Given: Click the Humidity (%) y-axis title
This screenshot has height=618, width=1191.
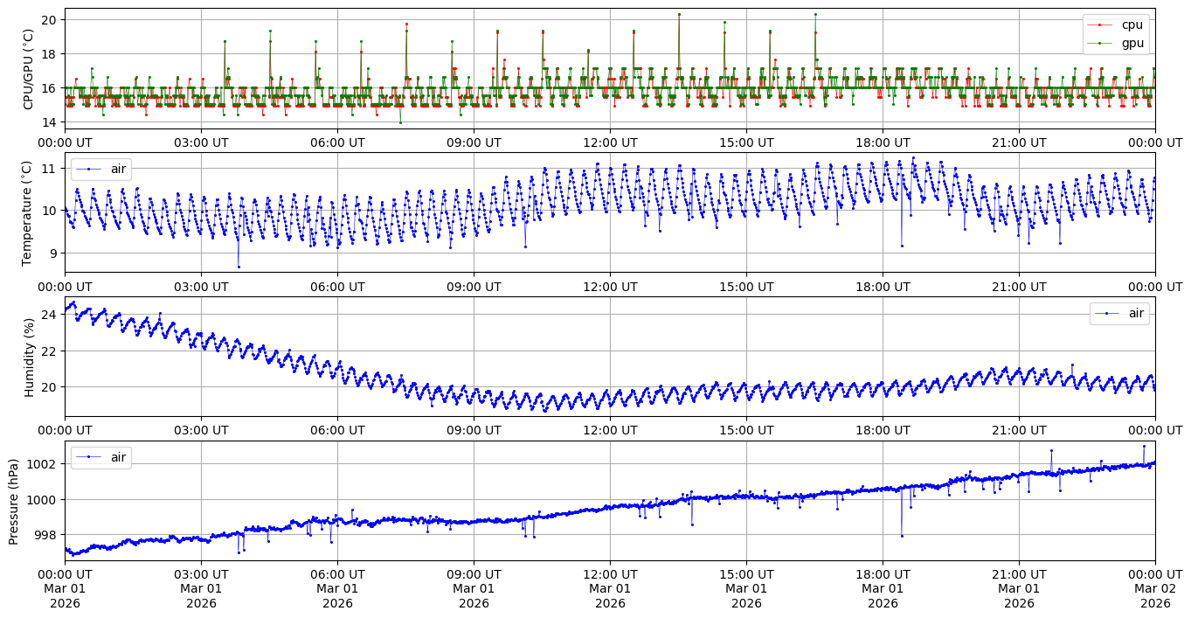Looking at the screenshot, I should point(28,357).
